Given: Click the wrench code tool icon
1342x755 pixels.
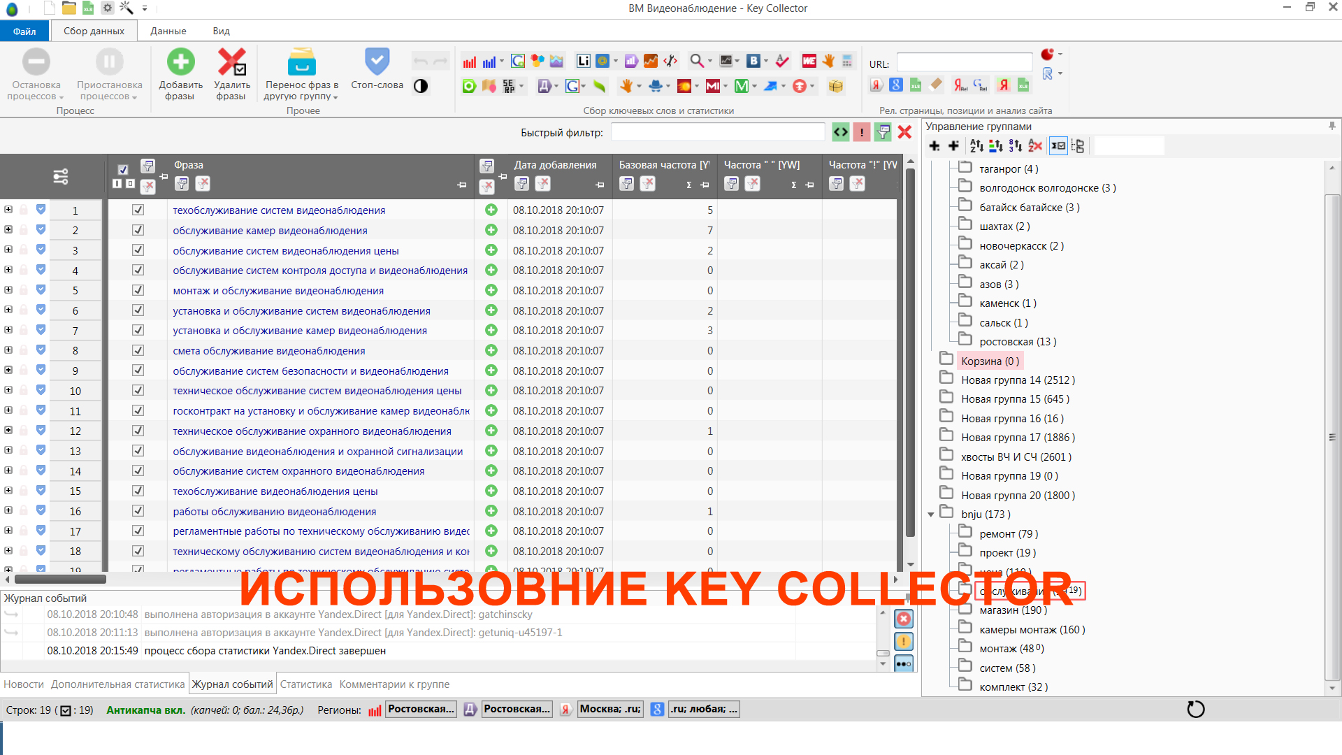Looking at the screenshot, I should (x=670, y=62).
